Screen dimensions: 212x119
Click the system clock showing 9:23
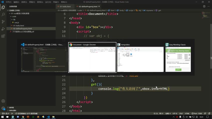(201, 117)
